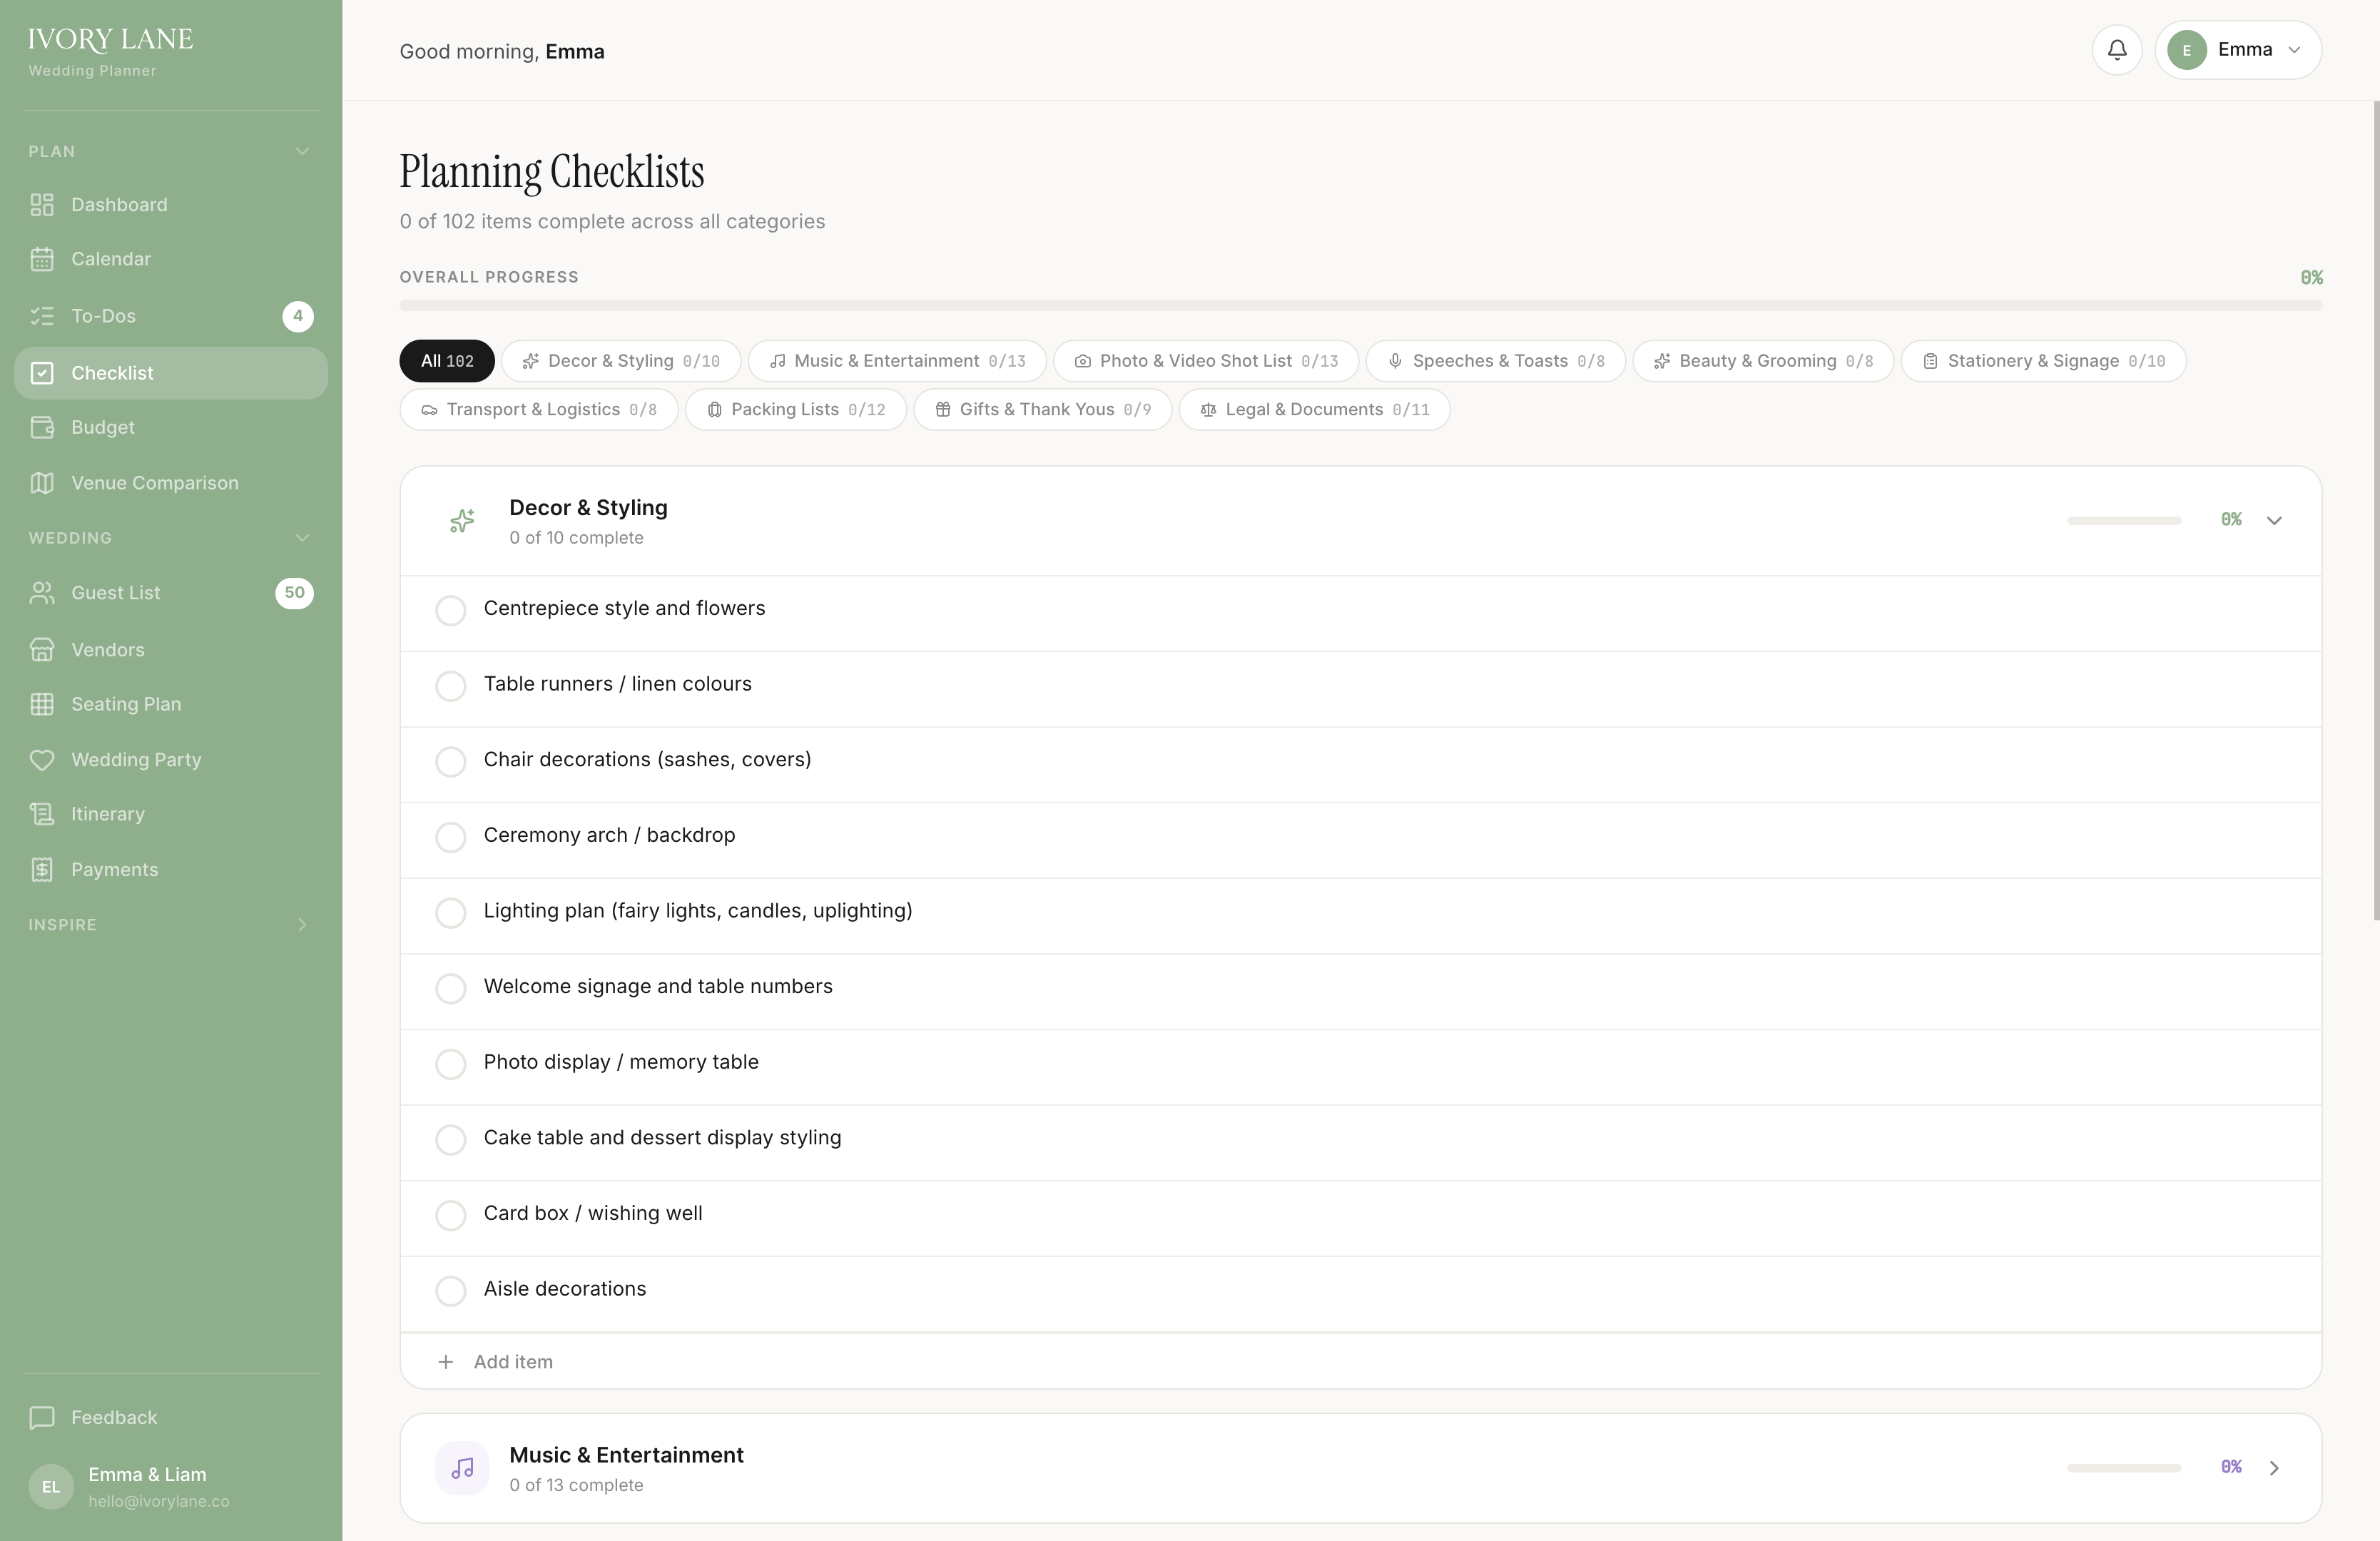Tick the Aisle decorations checkbox
The width and height of the screenshot is (2380, 1541).
pyautogui.click(x=451, y=1290)
